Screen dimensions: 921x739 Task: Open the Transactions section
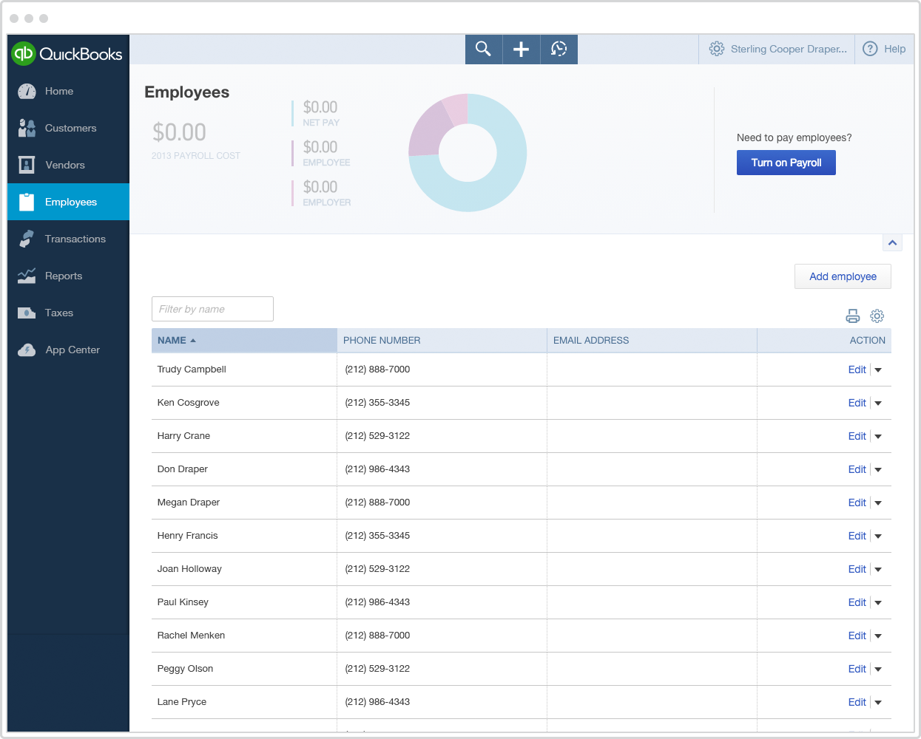68,239
